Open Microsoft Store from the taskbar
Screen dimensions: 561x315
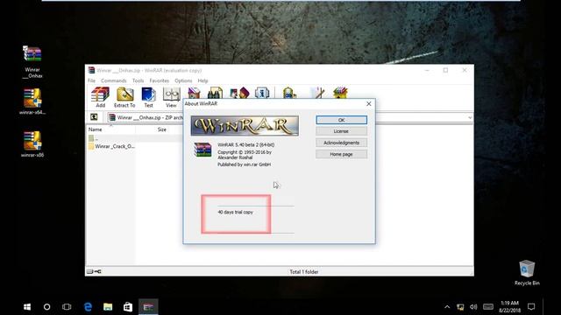[128, 307]
